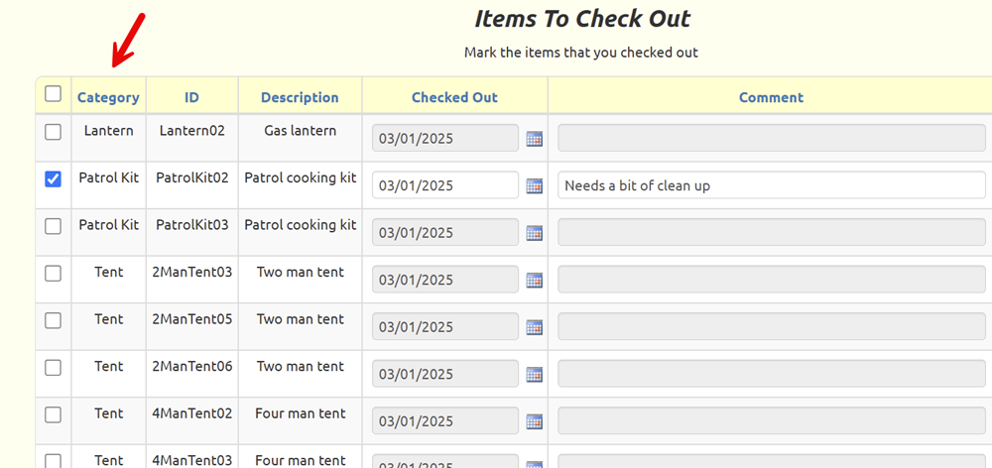Open calendar picker for Lantern02 row
Screen dimensions: 992x468
click(x=534, y=139)
